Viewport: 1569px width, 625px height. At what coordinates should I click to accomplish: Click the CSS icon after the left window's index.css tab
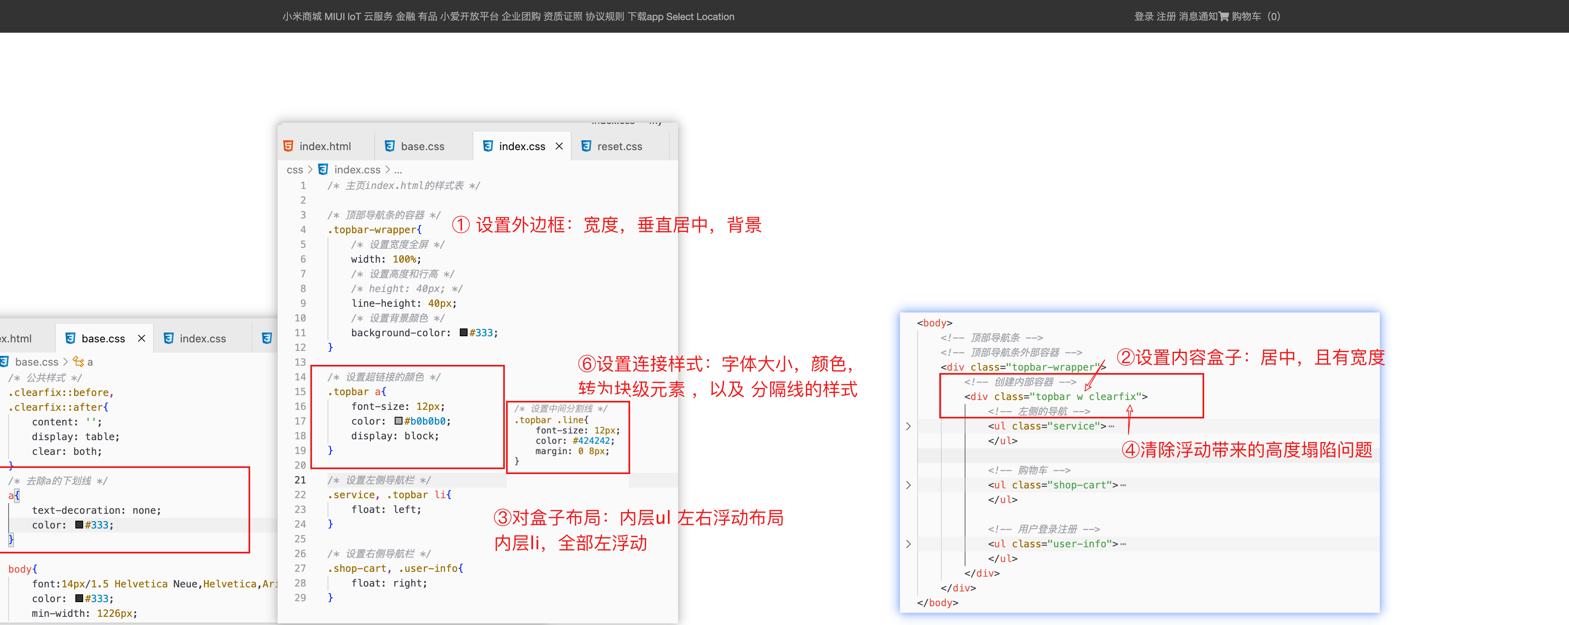coord(267,338)
